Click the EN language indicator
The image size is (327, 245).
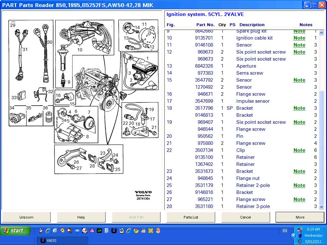pos(285,230)
